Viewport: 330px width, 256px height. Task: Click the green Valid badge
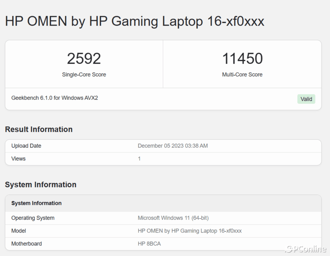306,99
